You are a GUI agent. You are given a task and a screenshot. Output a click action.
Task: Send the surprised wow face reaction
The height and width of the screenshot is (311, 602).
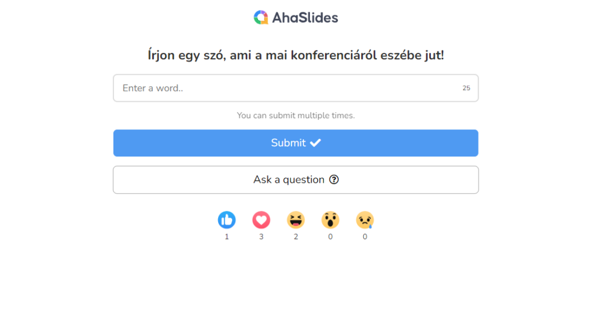click(330, 220)
